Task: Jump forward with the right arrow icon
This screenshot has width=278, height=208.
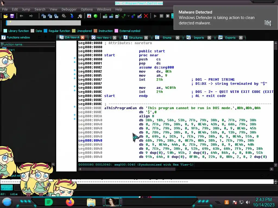Action: pyautogui.click(x=31, y=16)
